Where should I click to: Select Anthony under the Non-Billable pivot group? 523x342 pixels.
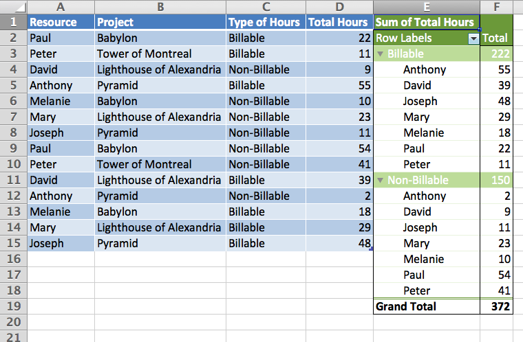[427, 196]
